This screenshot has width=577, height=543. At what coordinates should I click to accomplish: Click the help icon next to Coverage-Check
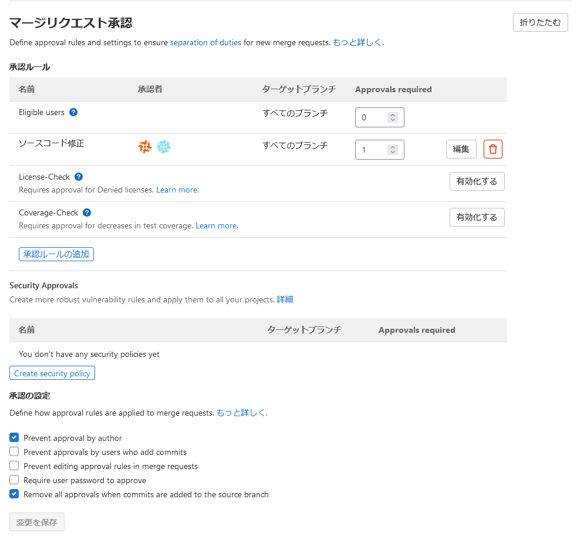pos(87,213)
